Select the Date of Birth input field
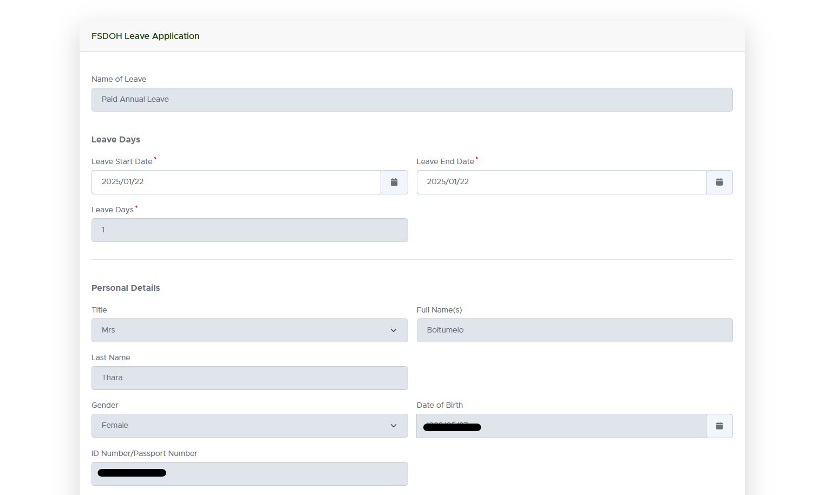This screenshot has width=818, height=495. tap(561, 426)
